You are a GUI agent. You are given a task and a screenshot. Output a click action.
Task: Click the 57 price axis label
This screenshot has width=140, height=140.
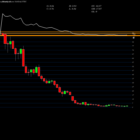(133, 62)
